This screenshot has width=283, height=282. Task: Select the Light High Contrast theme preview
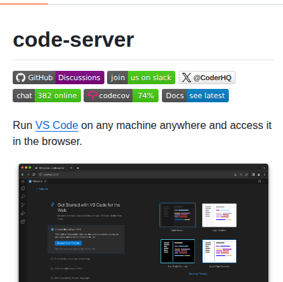coord(219,251)
